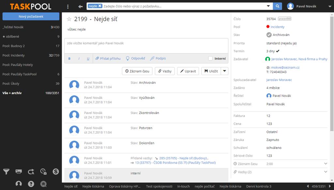Save using the Uložit button

pyautogui.click(x=211, y=71)
